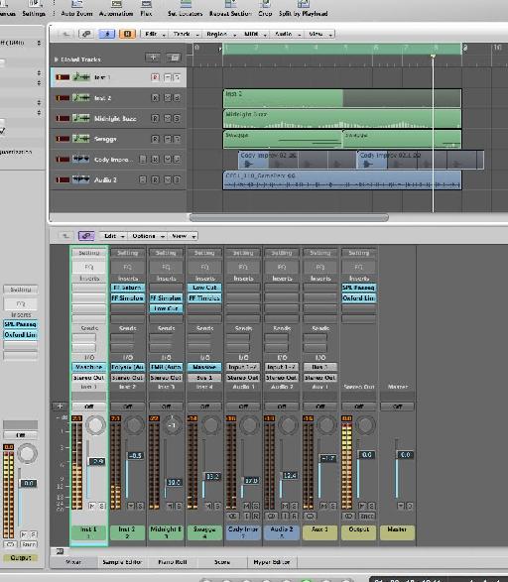Open Oxford Lim insert on mixer Output strip
Viewport: 508px width, 582px height.
pos(359,298)
